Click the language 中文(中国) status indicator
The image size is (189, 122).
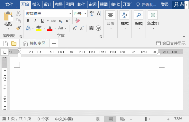[64, 119]
